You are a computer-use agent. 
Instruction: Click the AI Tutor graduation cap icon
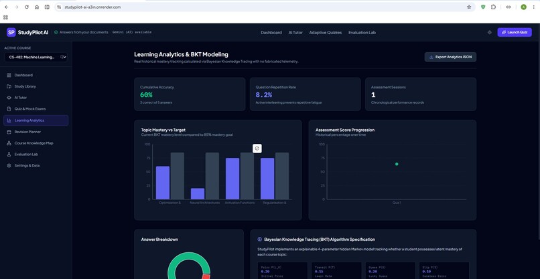[9, 98]
